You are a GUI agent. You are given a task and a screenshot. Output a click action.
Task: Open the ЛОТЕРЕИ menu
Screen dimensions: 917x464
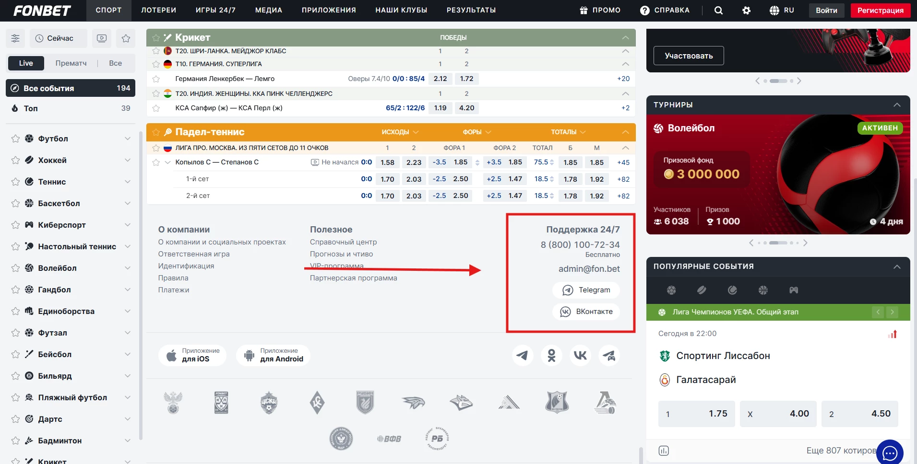coord(159,10)
